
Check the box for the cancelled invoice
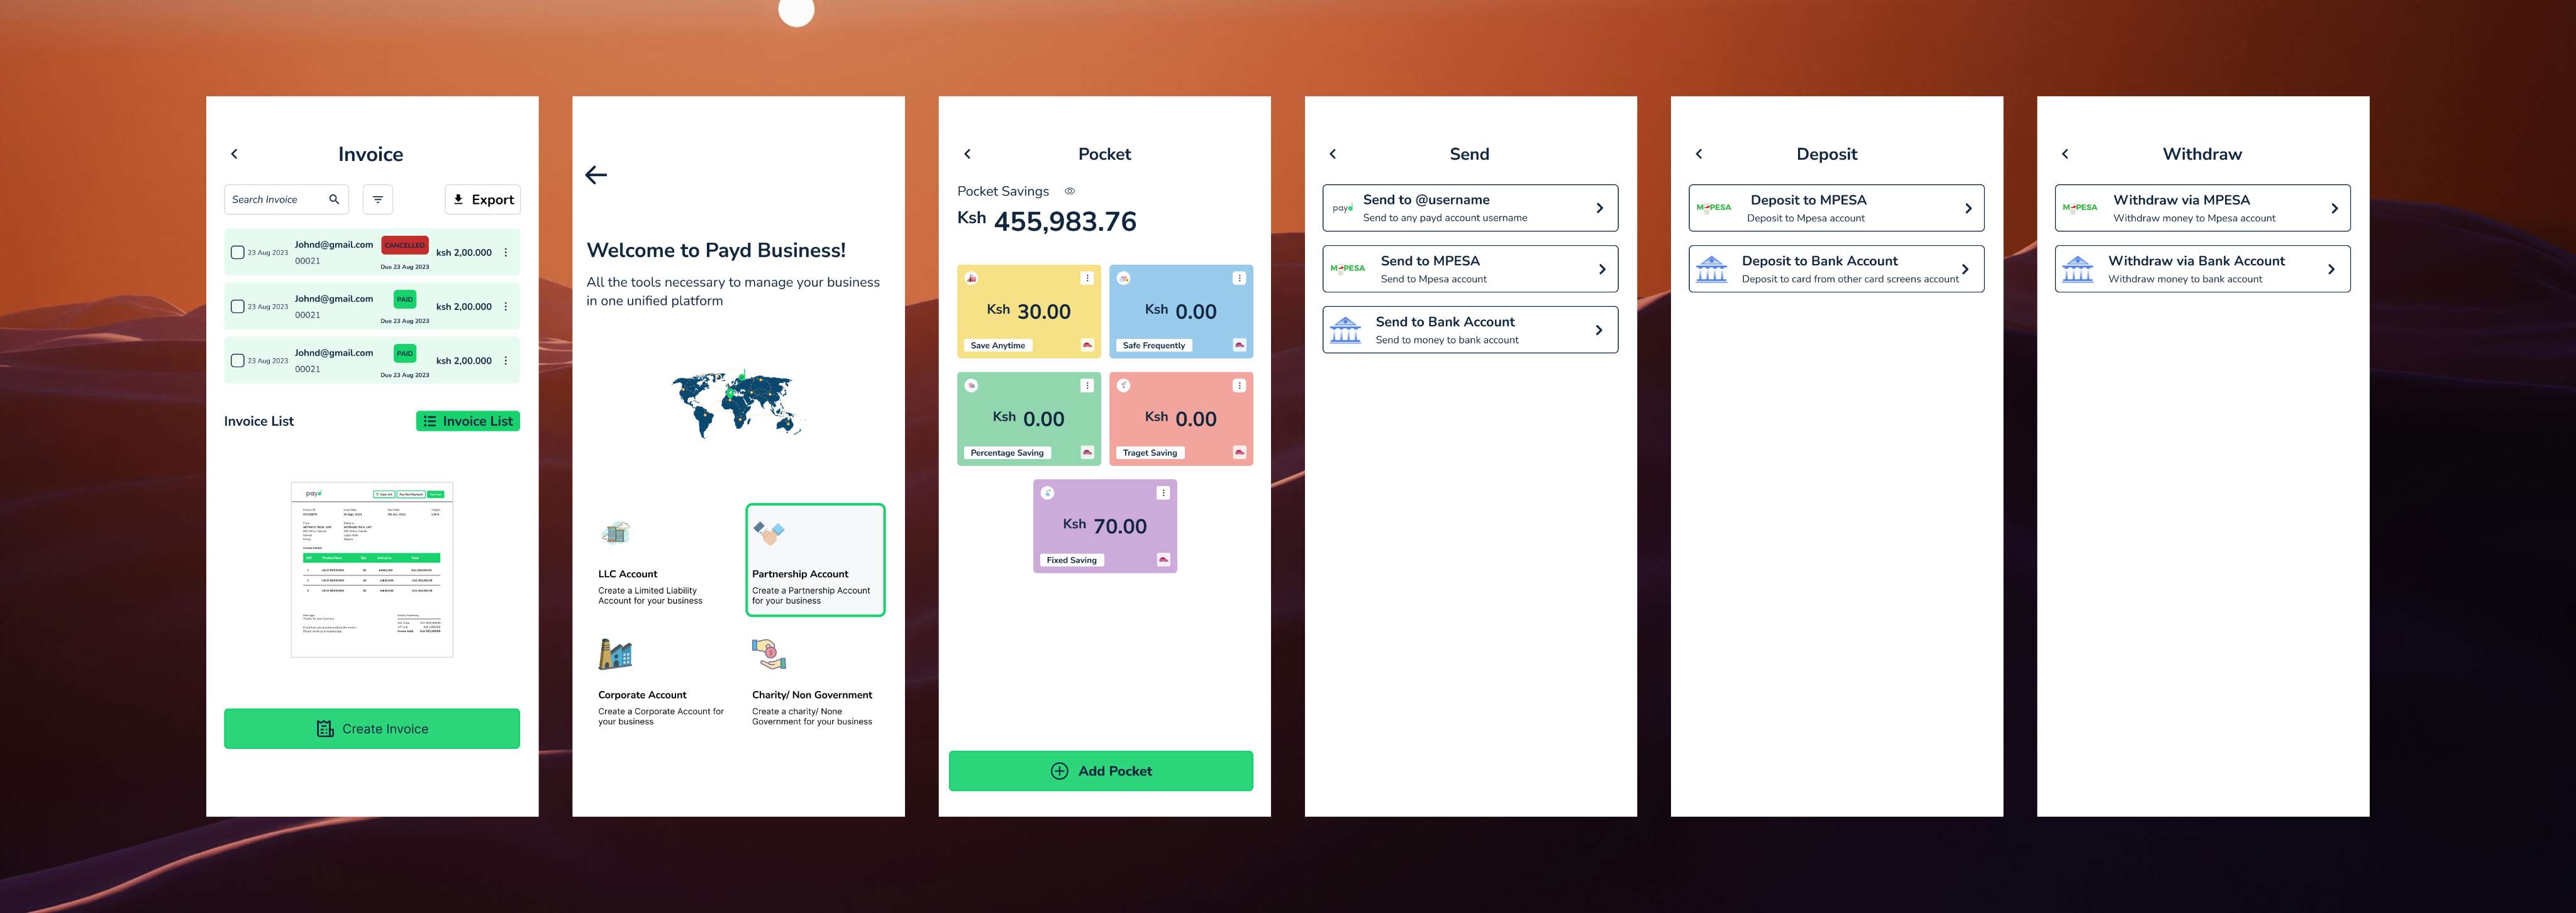click(237, 253)
